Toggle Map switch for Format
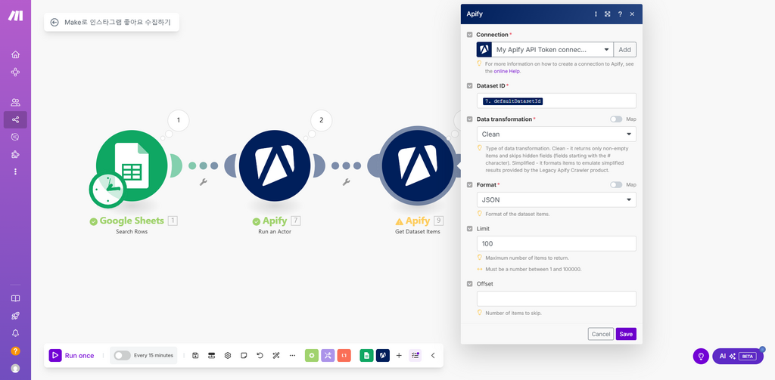Image resolution: width=775 pixels, height=380 pixels. pyautogui.click(x=616, y=184)
